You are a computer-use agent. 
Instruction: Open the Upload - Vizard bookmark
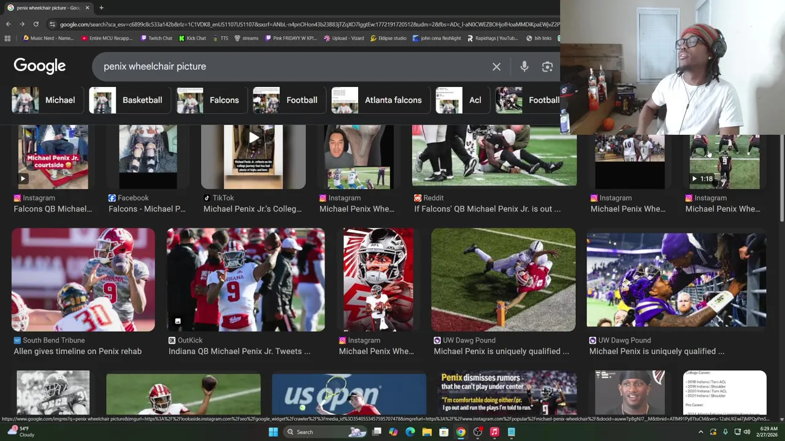[x=343, y=38]
